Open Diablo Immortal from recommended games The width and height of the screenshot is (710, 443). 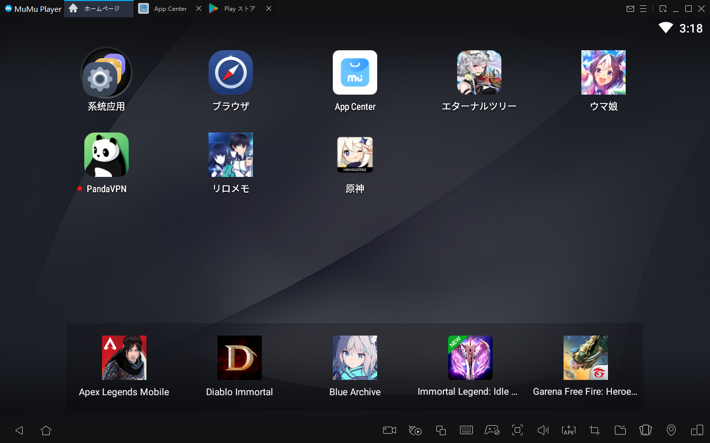tap(240, 358)
